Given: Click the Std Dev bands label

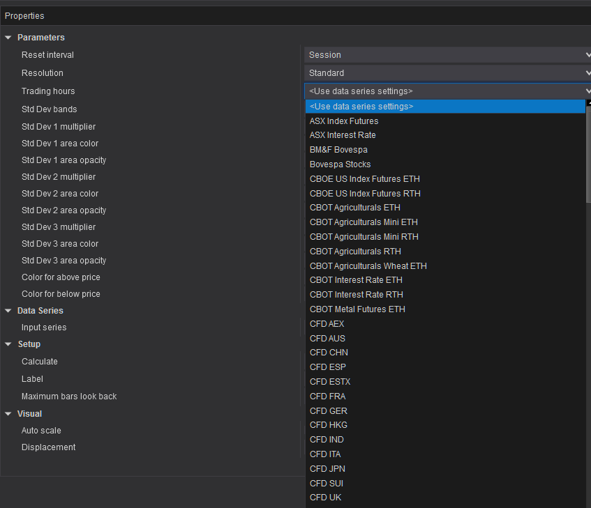Looking at the screenshot, I should click(x=49, y=109).
